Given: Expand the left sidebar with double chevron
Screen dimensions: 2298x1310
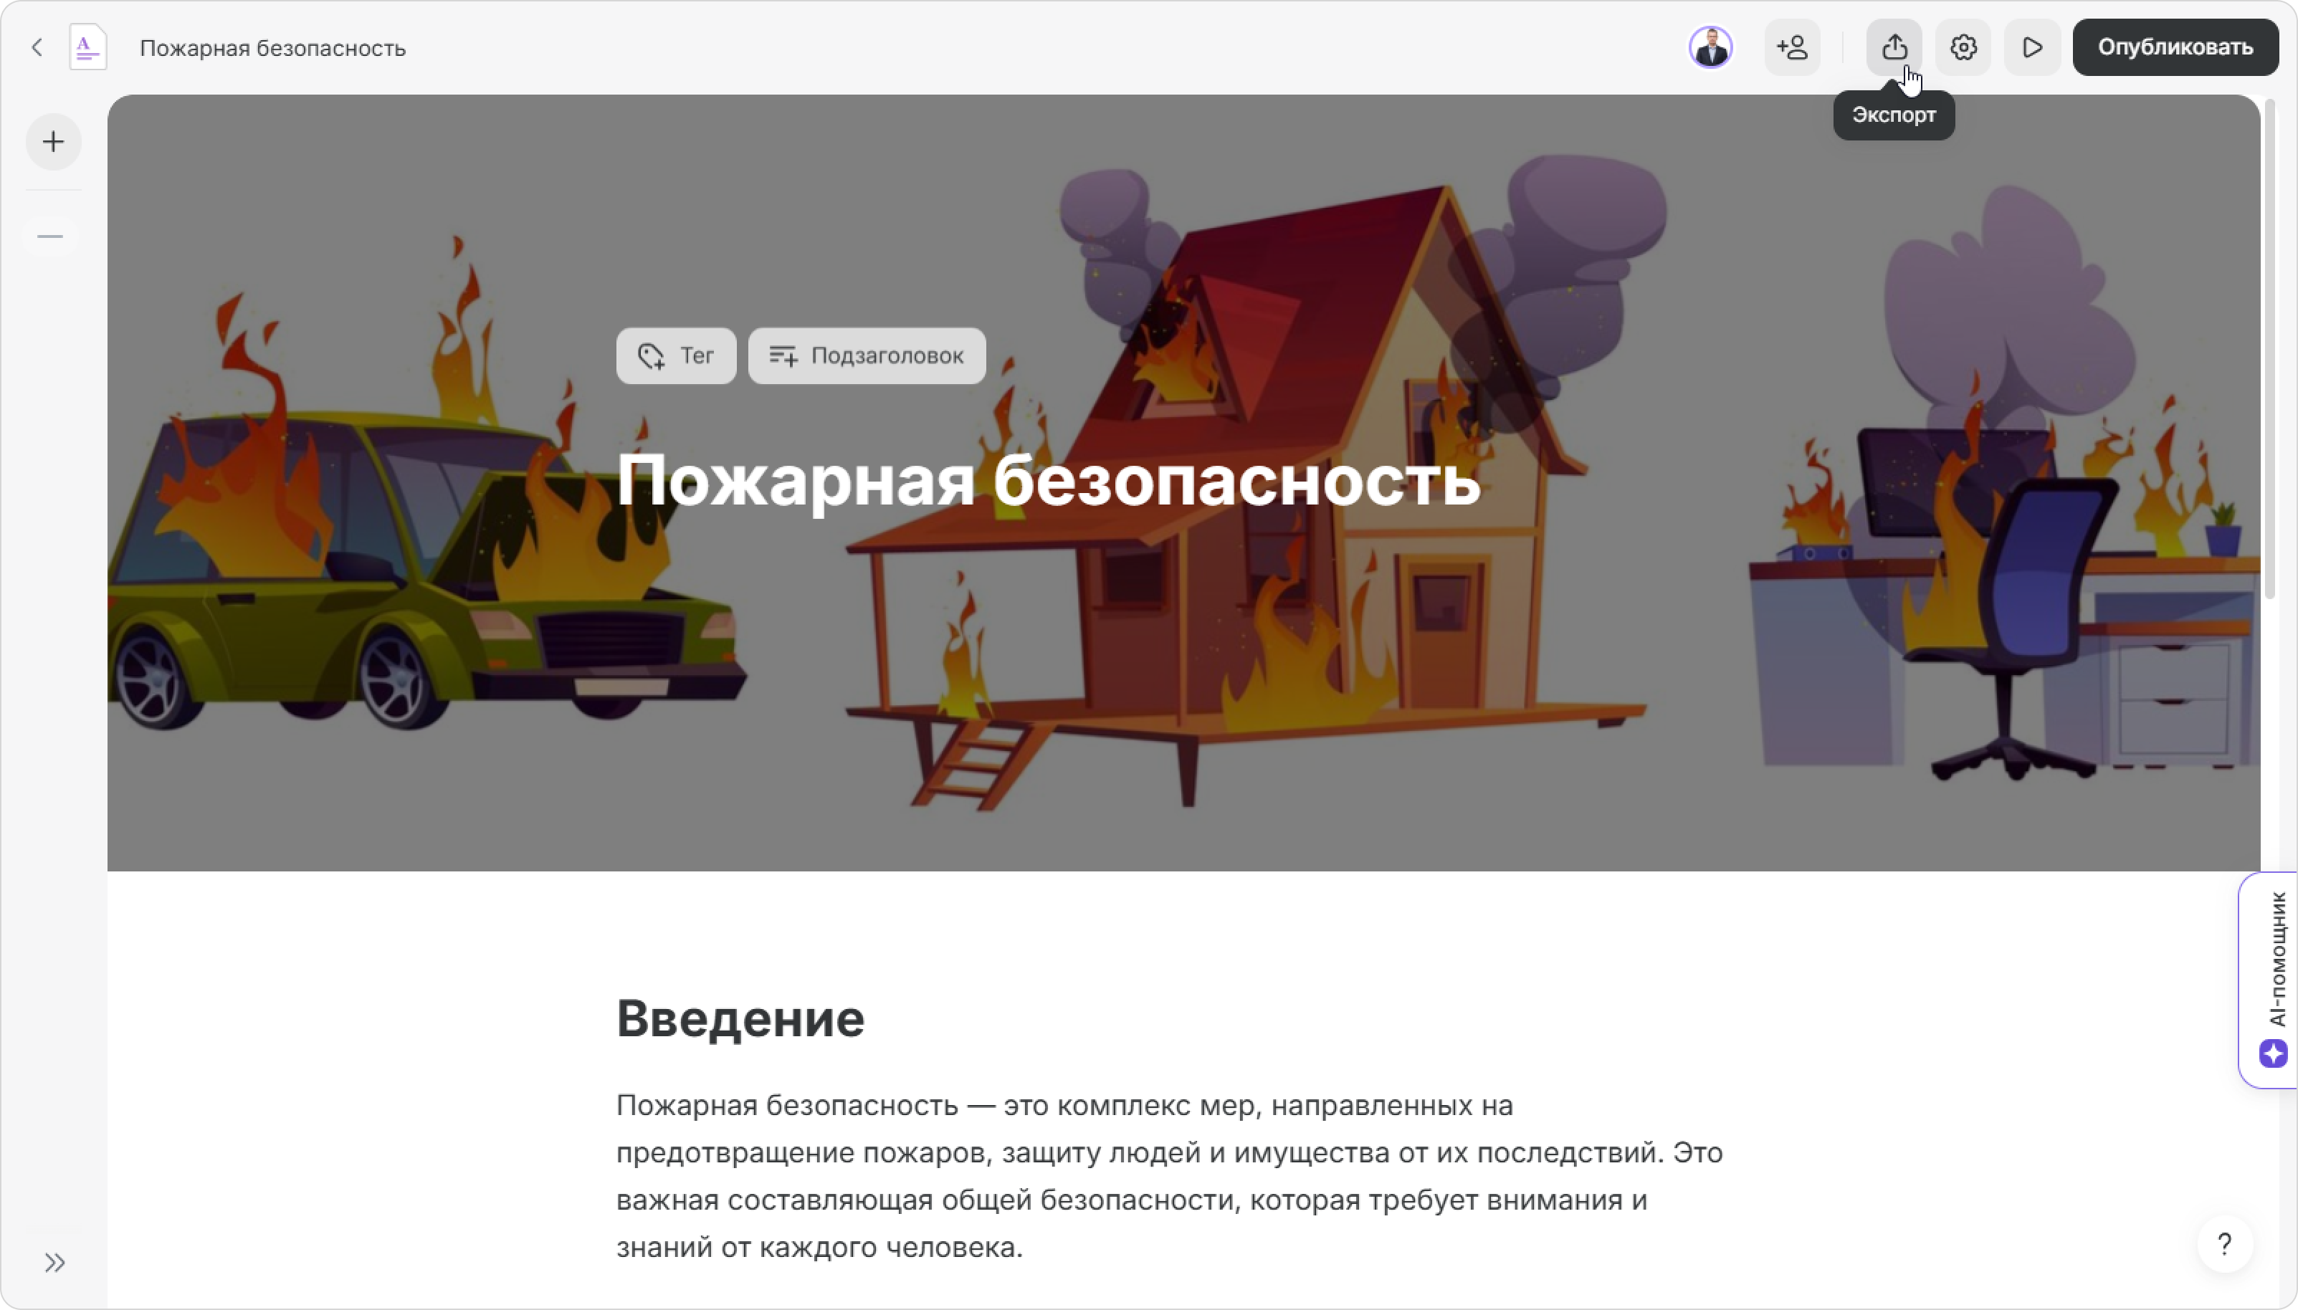Looking at the screenshot, I should [55, 1263].
